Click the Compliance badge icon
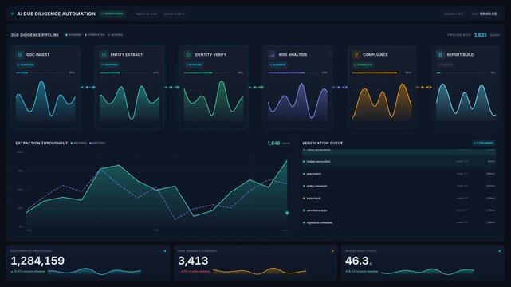 356,55
